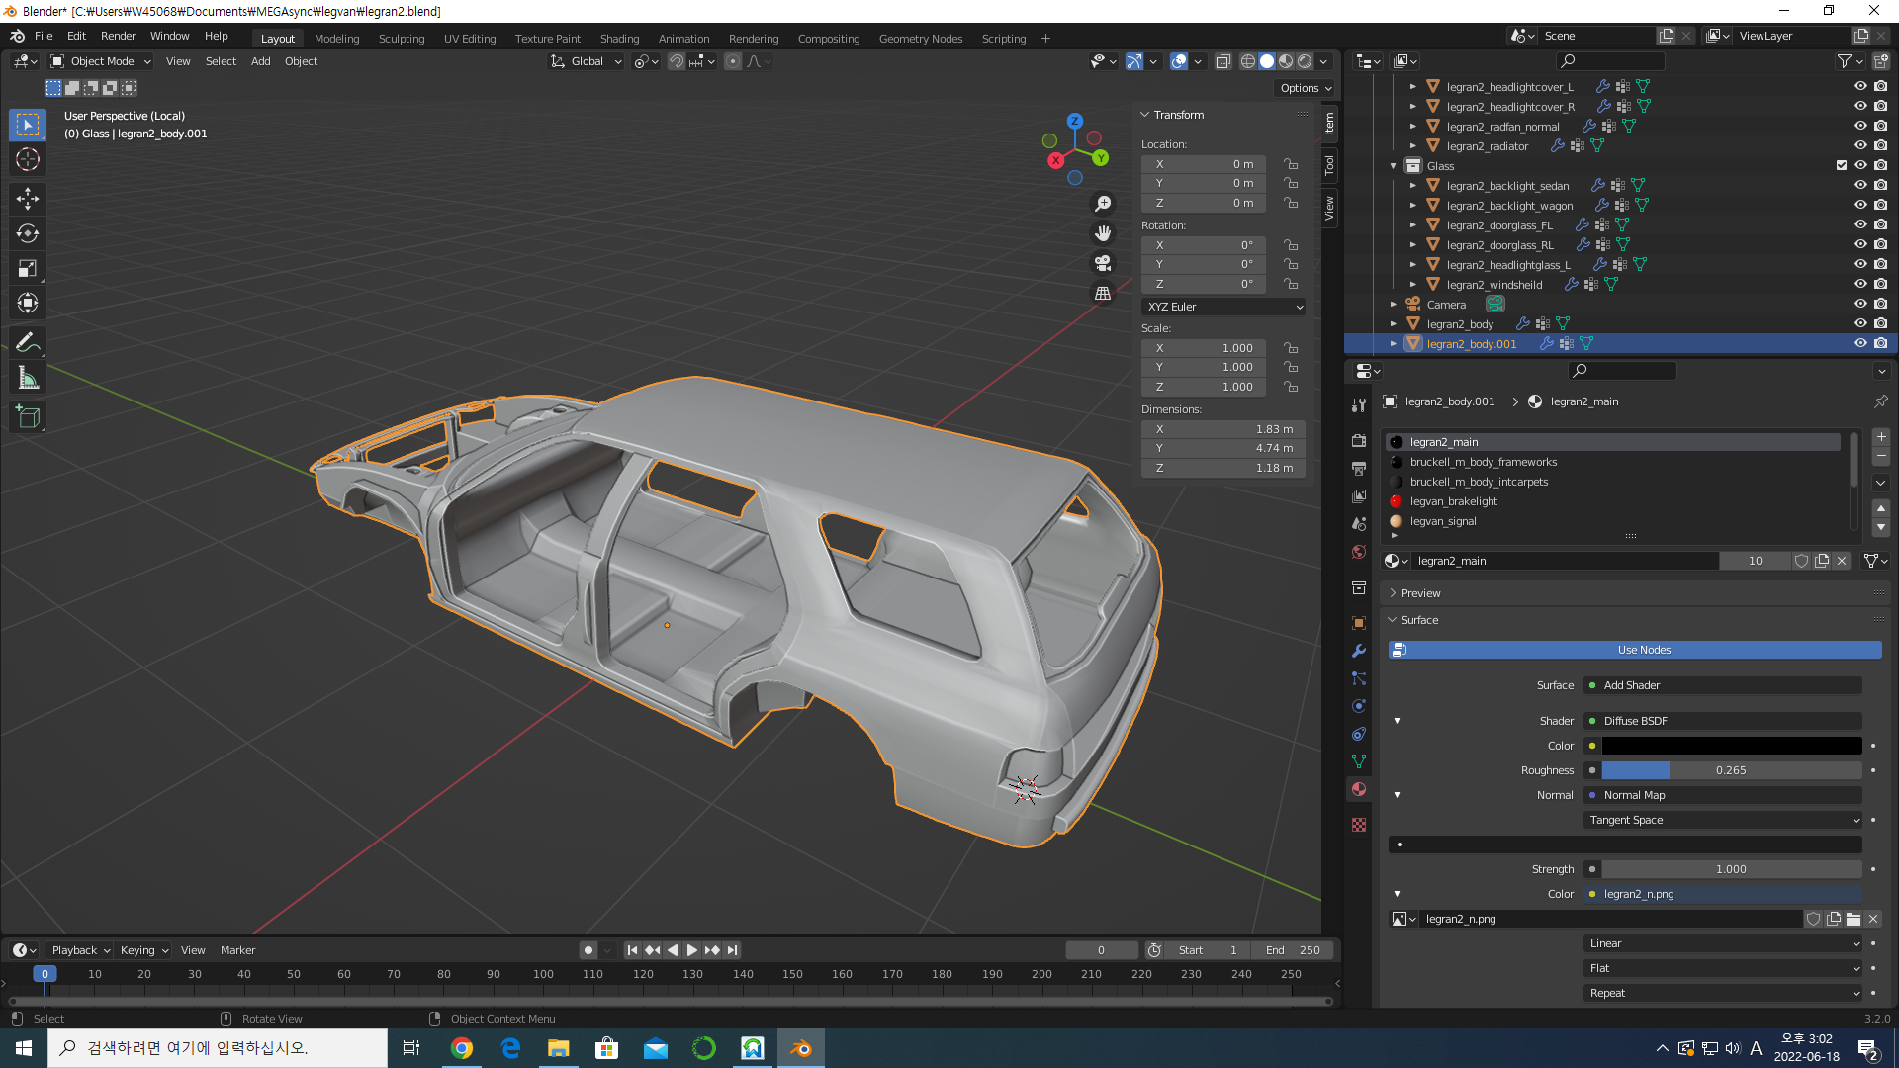
Task: Click the Add Cube tool
Action: point(28,417)
